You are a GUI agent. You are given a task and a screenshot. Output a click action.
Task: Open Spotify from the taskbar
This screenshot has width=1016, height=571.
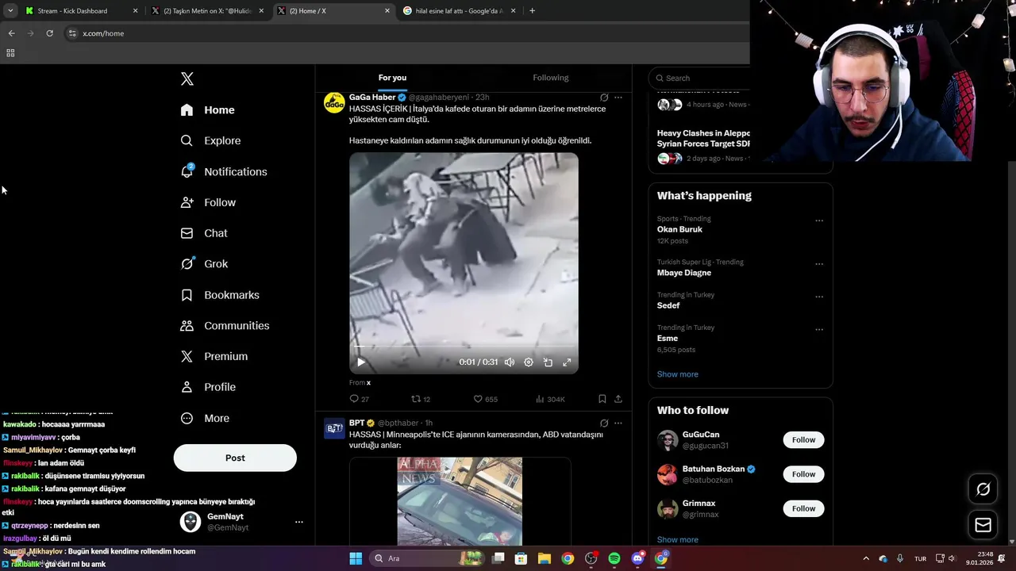point(614,558)
